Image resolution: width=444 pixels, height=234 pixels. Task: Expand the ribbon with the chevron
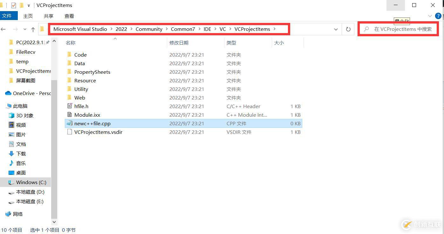coord(430,16)
